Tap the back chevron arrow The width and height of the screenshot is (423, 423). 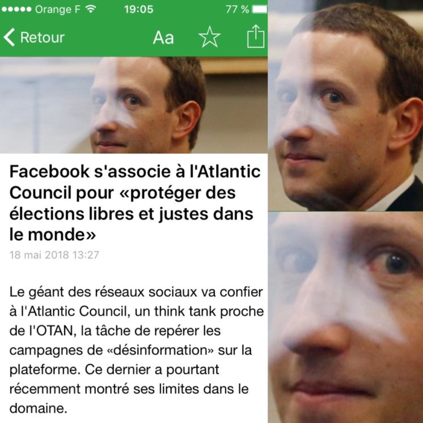point(9,37)
